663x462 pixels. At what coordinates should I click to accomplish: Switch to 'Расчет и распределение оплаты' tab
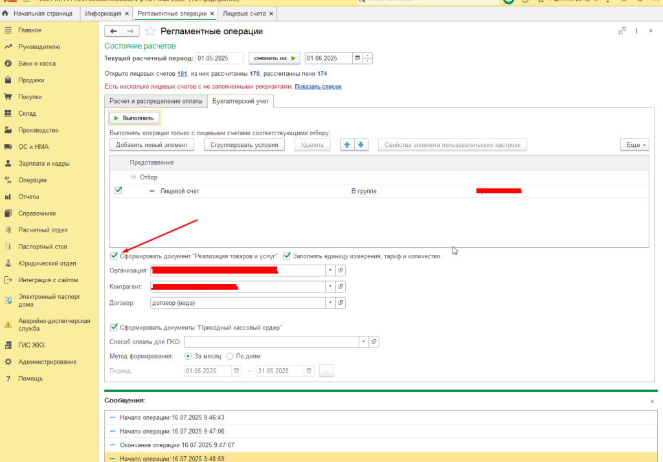[155, 102]
